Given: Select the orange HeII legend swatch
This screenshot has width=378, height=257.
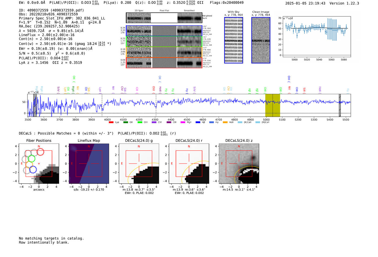Looking at the screenshot, I should [225, 122].
